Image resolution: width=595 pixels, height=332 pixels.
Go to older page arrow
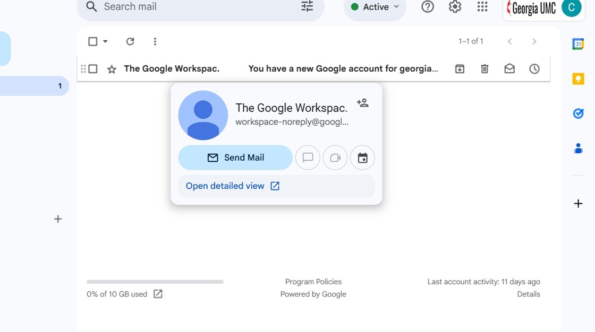point(534,41)
